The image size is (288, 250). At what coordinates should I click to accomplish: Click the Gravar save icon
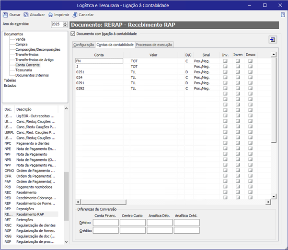(5, 15)
